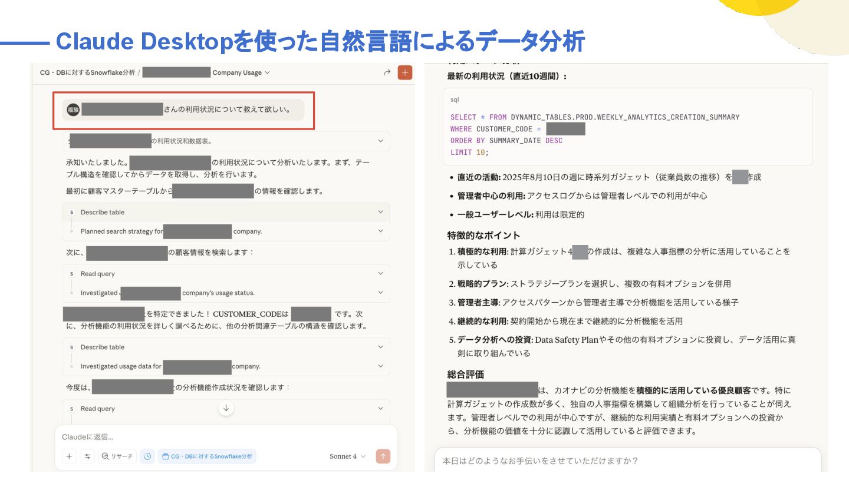Start a new chat with orange plus button
This screenshot has height=477, width=849.
[x=405, y=72]
